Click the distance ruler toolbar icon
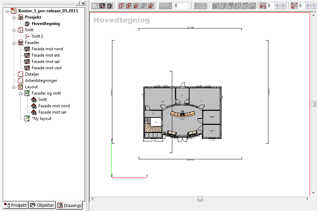Screen dimensions: 317x211 165,6
